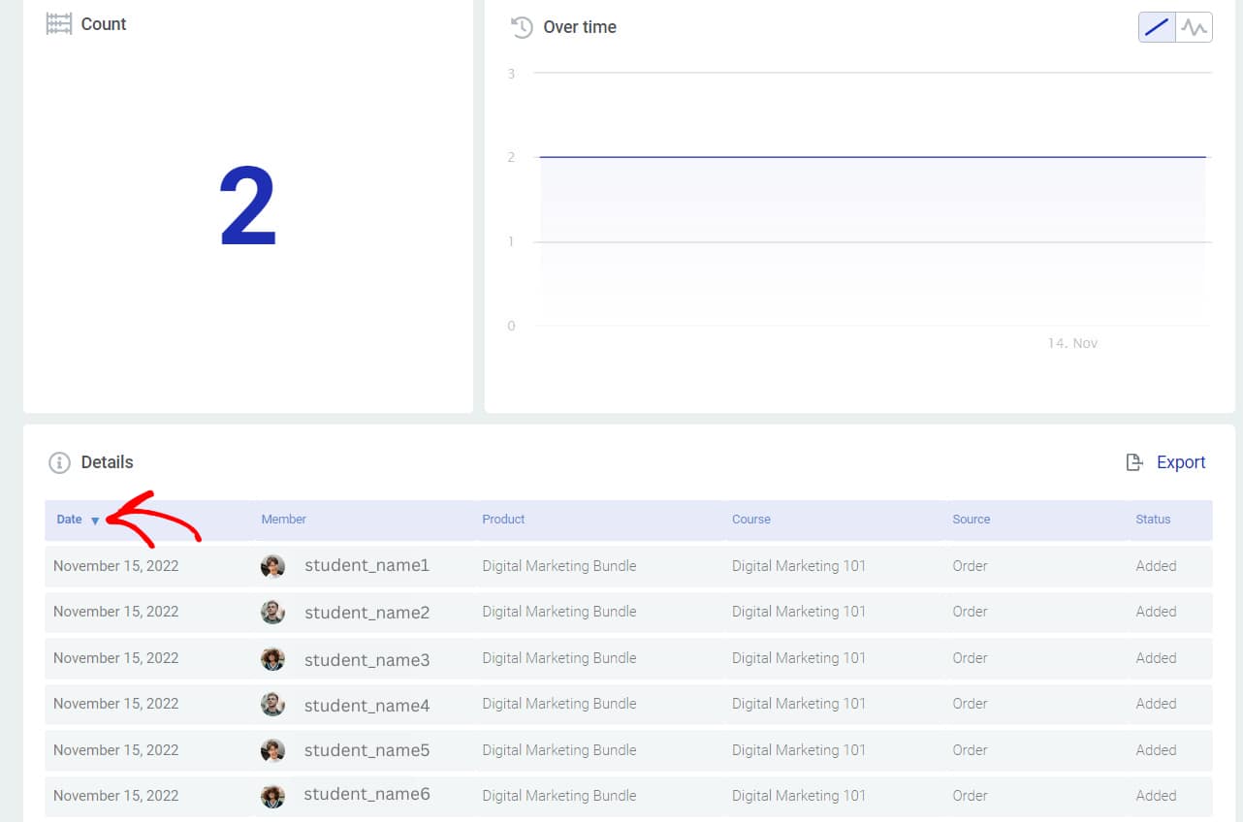Viewport: 1243px width, 822px height.
Task: Click the Details info icon
Action: (x=59, y=462)
